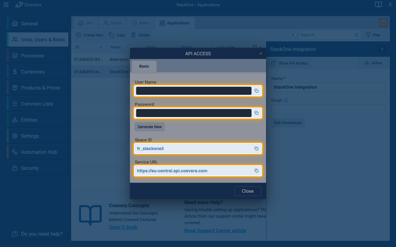Click Delete in the toolbar
This screenshot has width=396, height=247.
click(140, 35)
